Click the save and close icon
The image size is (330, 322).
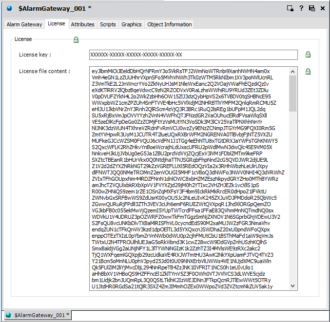pyautogui.click(x=311, y=8)
